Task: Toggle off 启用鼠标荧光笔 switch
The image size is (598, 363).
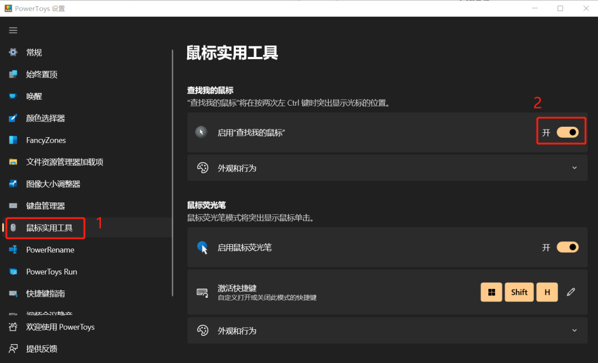Action: [568, 247]
